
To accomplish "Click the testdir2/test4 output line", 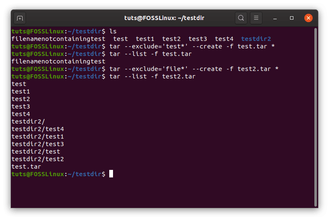I will [38, 129].
